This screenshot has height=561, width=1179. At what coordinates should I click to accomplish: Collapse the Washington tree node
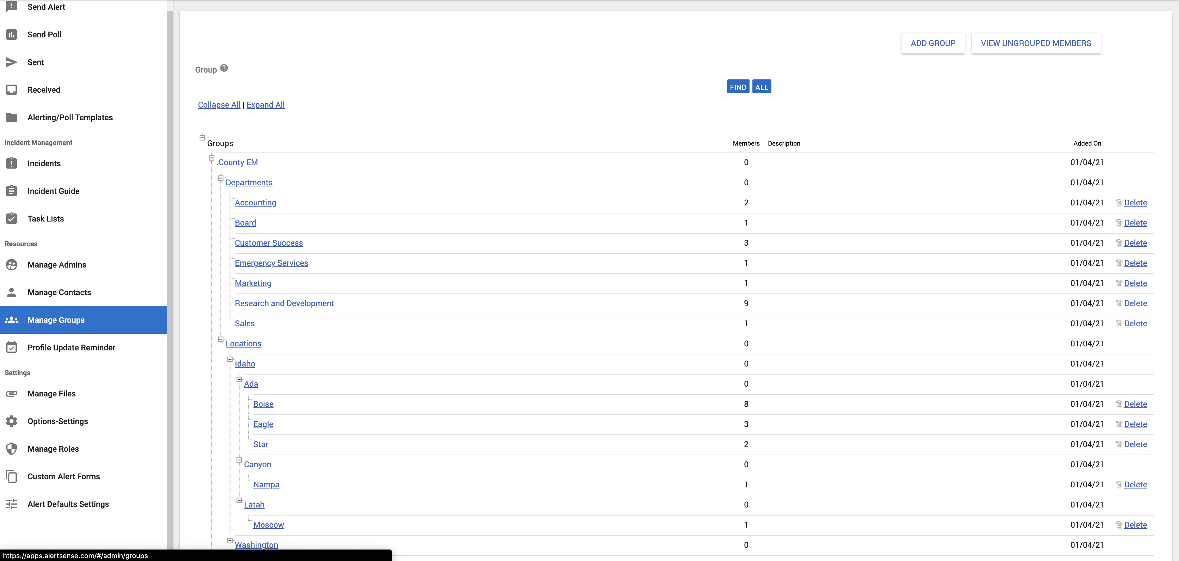click(230, 540)
